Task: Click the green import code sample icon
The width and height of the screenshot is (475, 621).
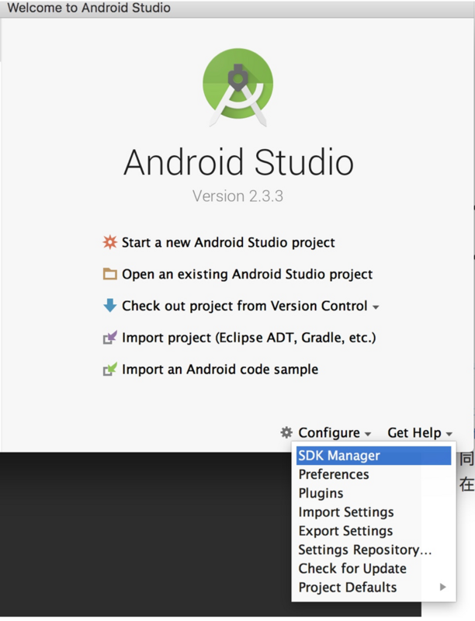Action: [x=110, y=369]
